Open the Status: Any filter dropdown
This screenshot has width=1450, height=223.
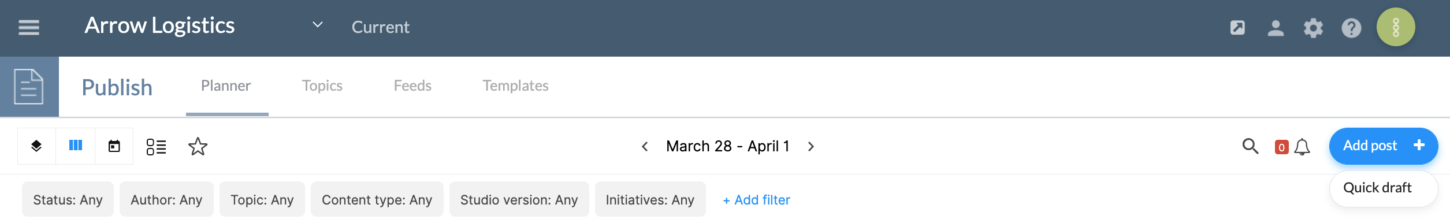coord(68,199)
